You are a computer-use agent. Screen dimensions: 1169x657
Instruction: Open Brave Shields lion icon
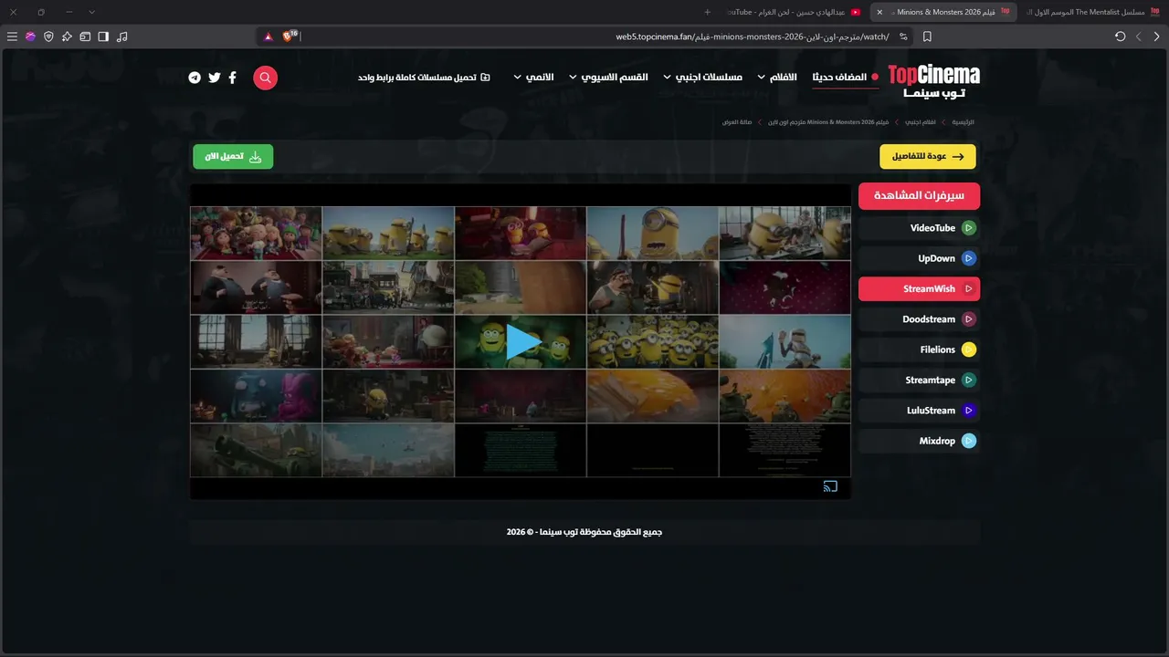click(290, 36)
